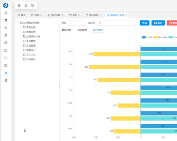Screen dimensions: 177x141
Task: Toggle Profit series in chart legend
Action: click(x=147, y=37)
